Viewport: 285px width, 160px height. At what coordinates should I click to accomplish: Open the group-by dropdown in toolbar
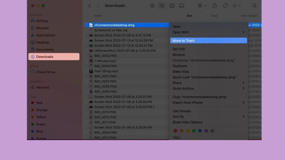point(201,6)
